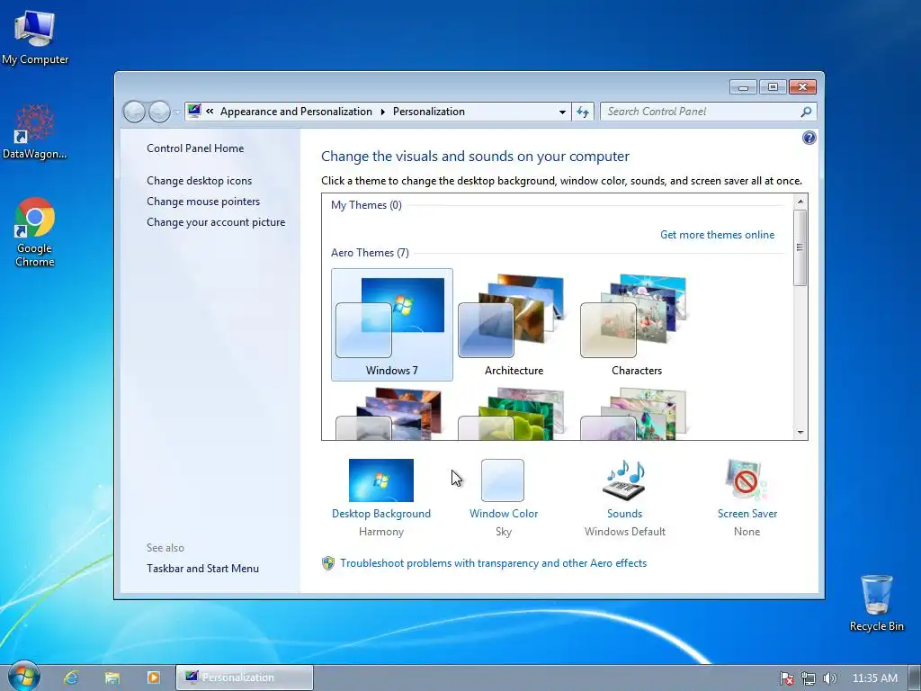Click Appearance and Personalization breadcrumb

pos(296,112)
